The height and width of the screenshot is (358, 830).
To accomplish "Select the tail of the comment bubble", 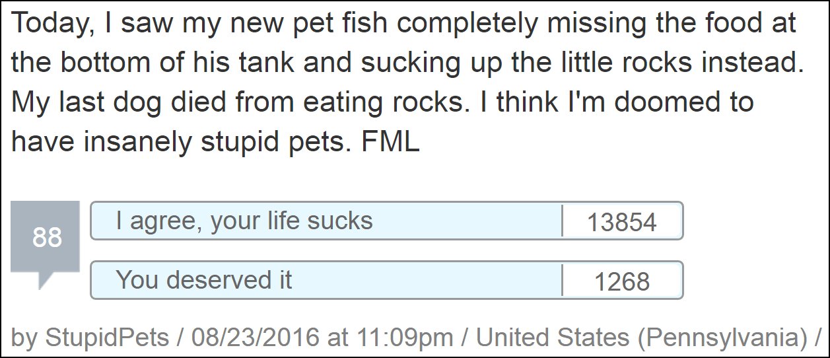I will pyautogui.click(x=47, y=281).
